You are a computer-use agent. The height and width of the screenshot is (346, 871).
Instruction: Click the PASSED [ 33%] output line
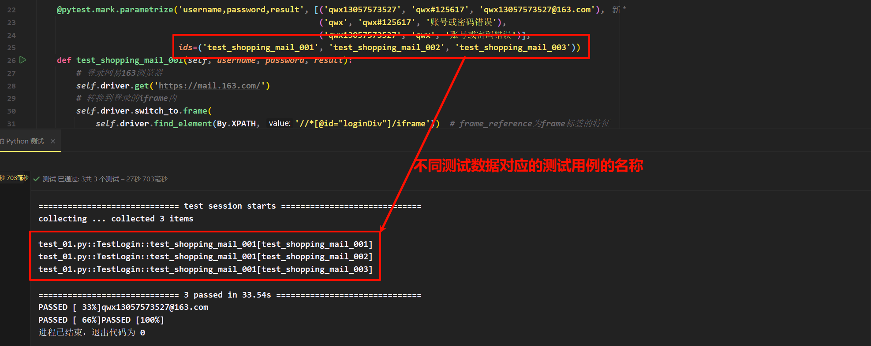[123, 307]
